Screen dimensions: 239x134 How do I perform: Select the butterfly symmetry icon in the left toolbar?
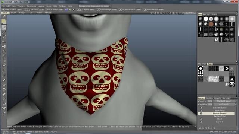pyautogui.click(x=4, y=108)
